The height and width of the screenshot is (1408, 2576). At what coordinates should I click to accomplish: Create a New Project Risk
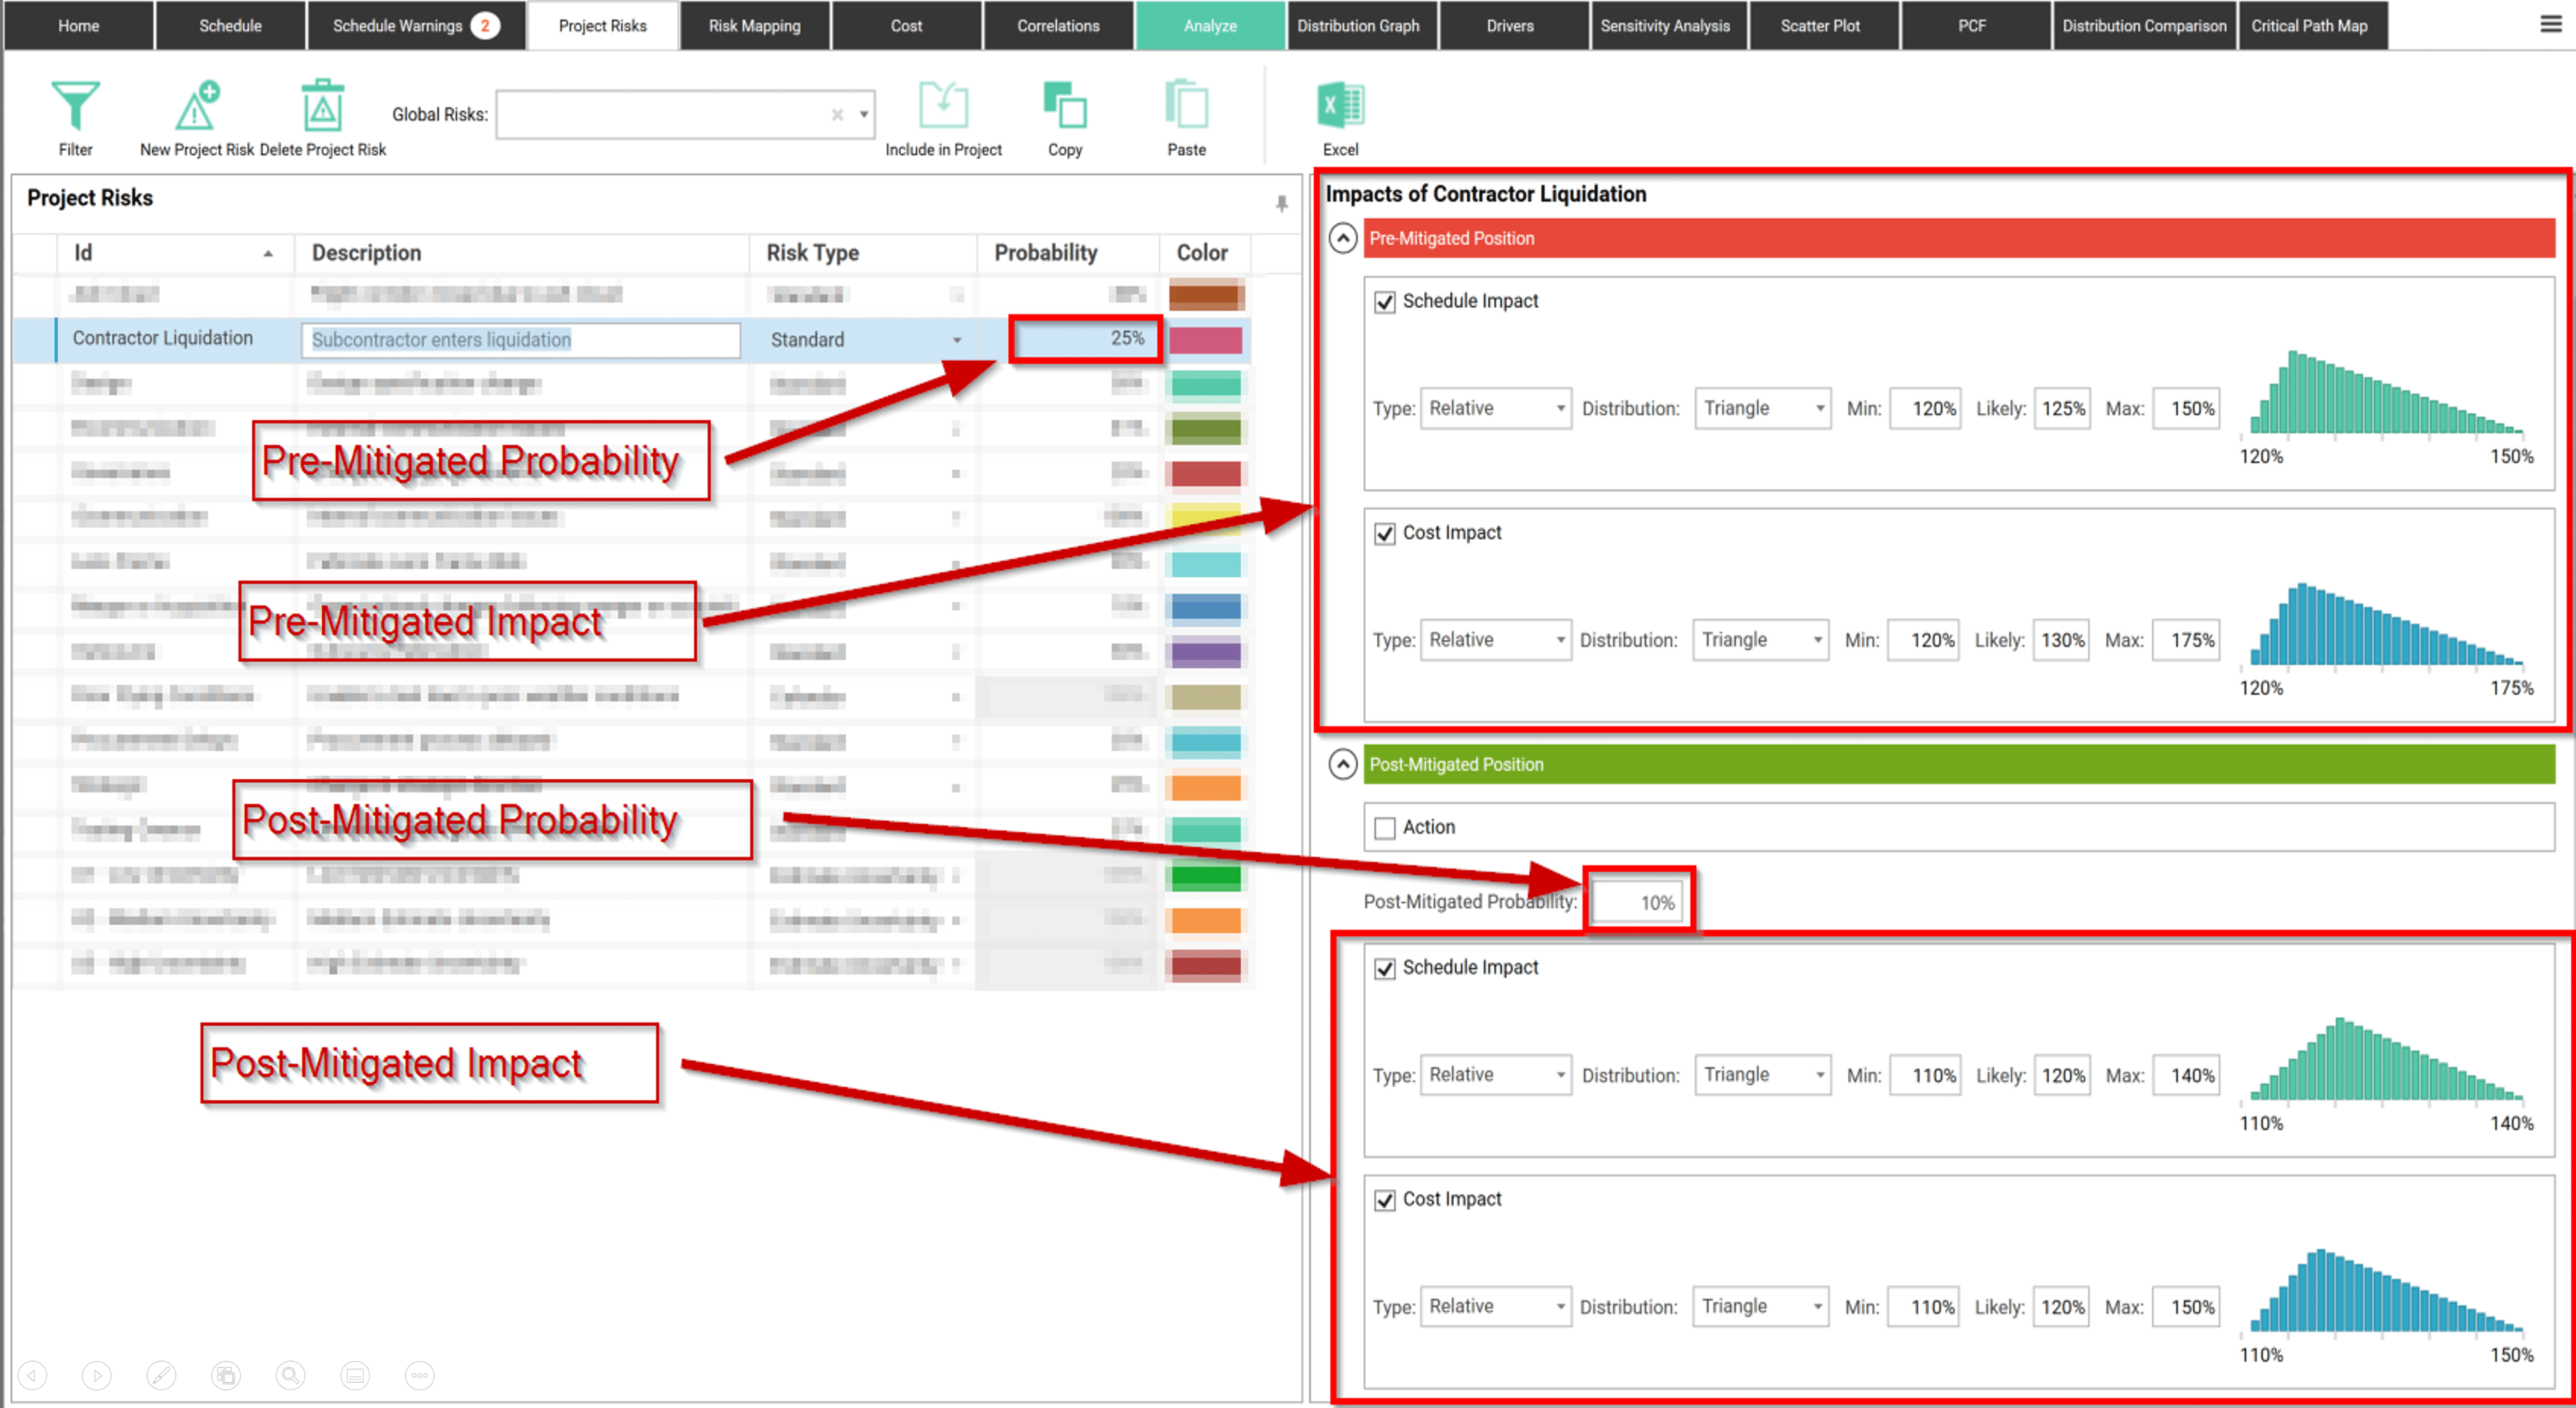(196, 113)
